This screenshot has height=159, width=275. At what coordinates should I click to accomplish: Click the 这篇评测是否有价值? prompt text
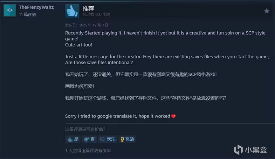click(85, 129)
